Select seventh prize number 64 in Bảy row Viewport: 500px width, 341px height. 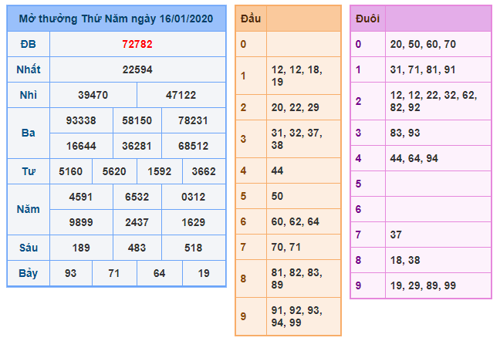[159, 273]
